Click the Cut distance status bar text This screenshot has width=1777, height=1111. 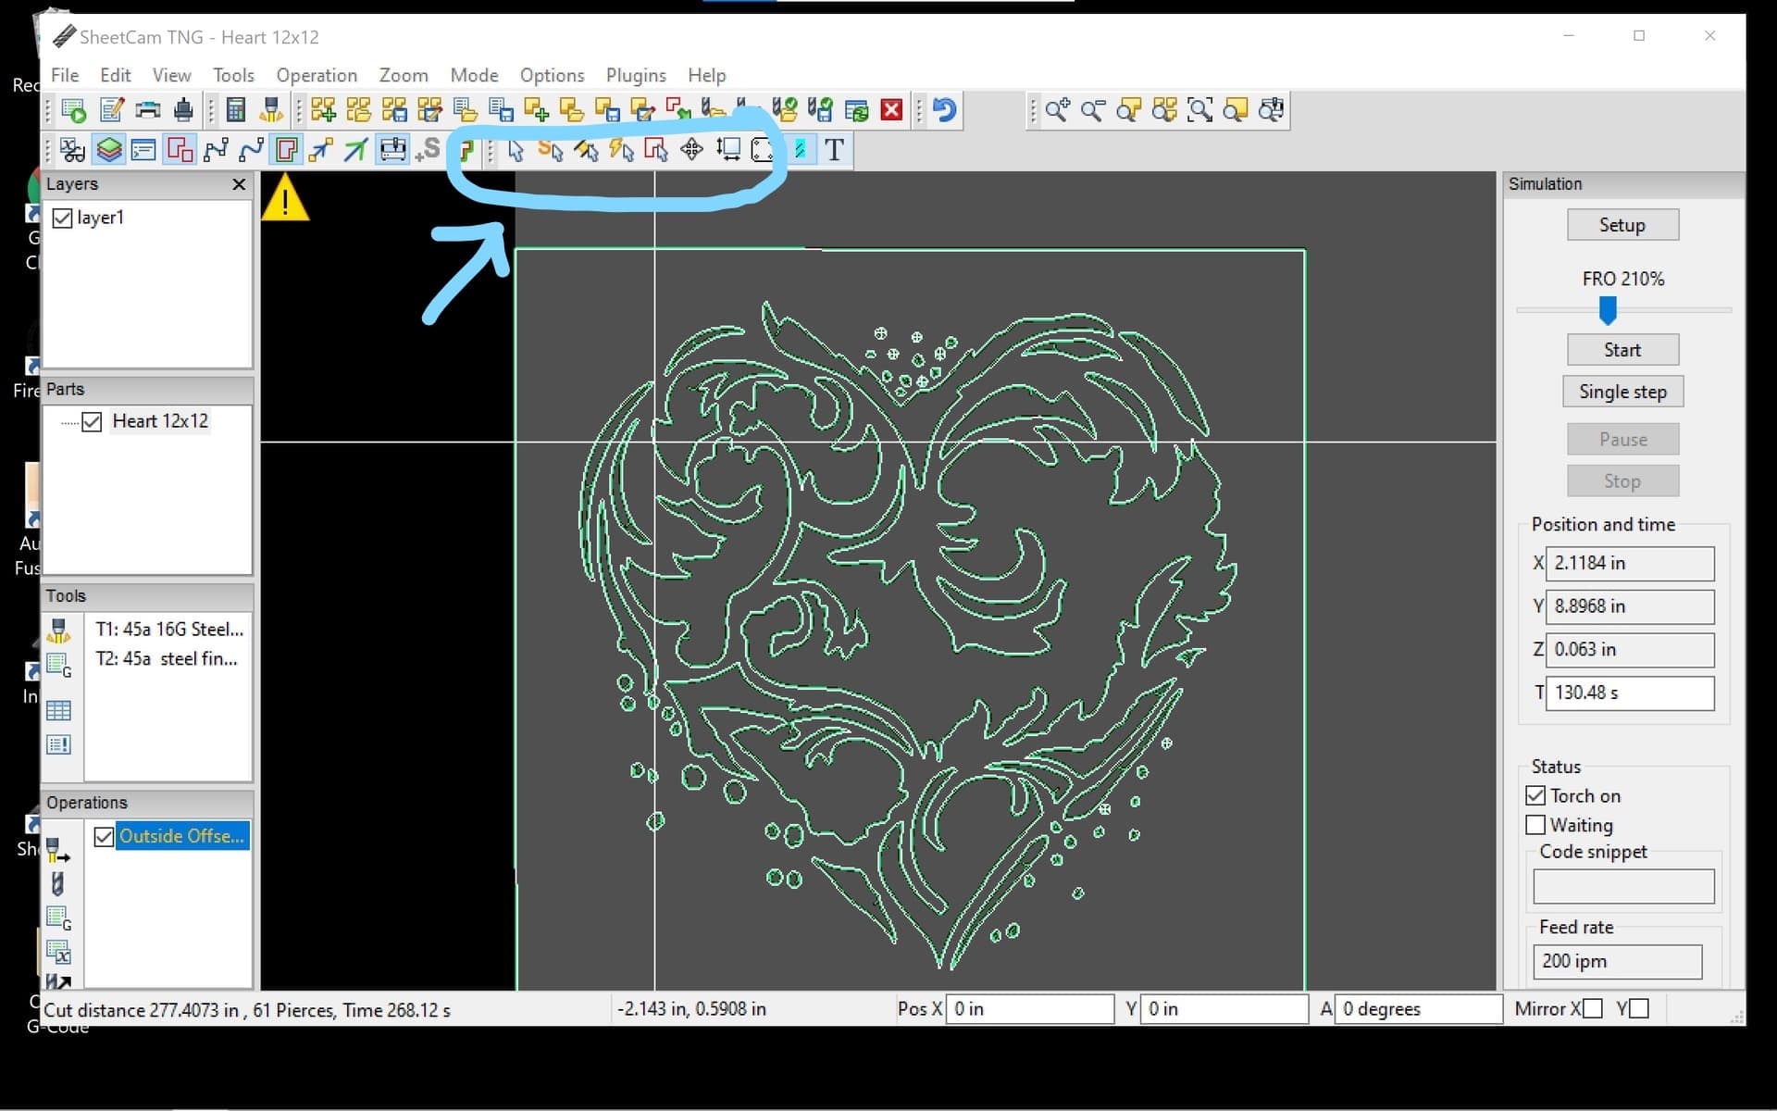[247, 1010]
